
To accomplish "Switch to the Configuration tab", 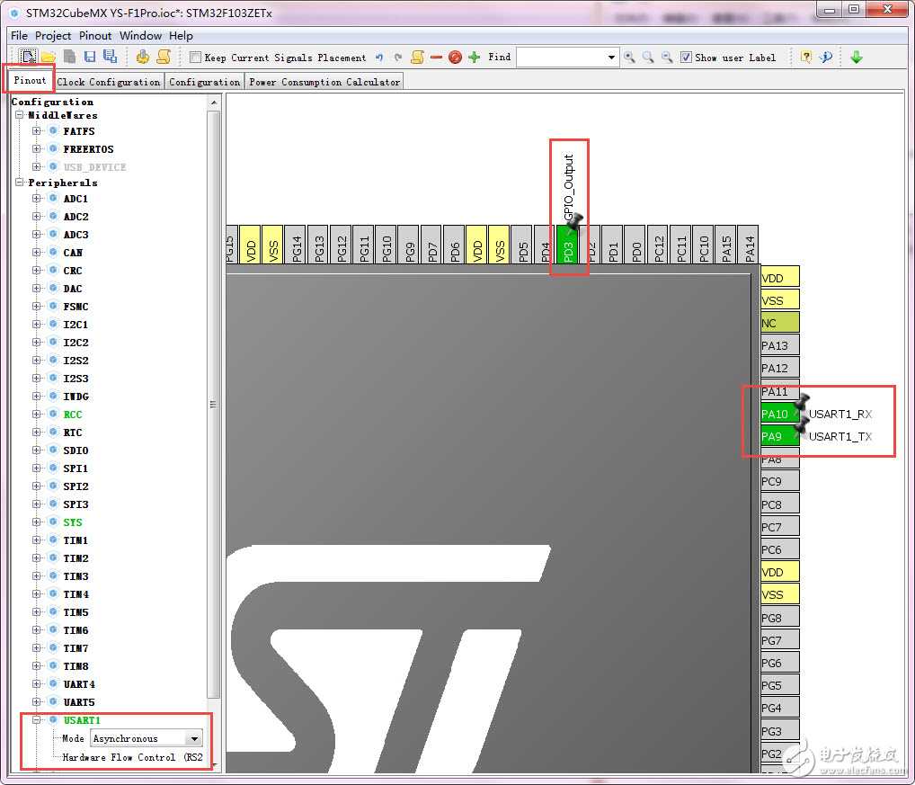I will tap(204, 82).
